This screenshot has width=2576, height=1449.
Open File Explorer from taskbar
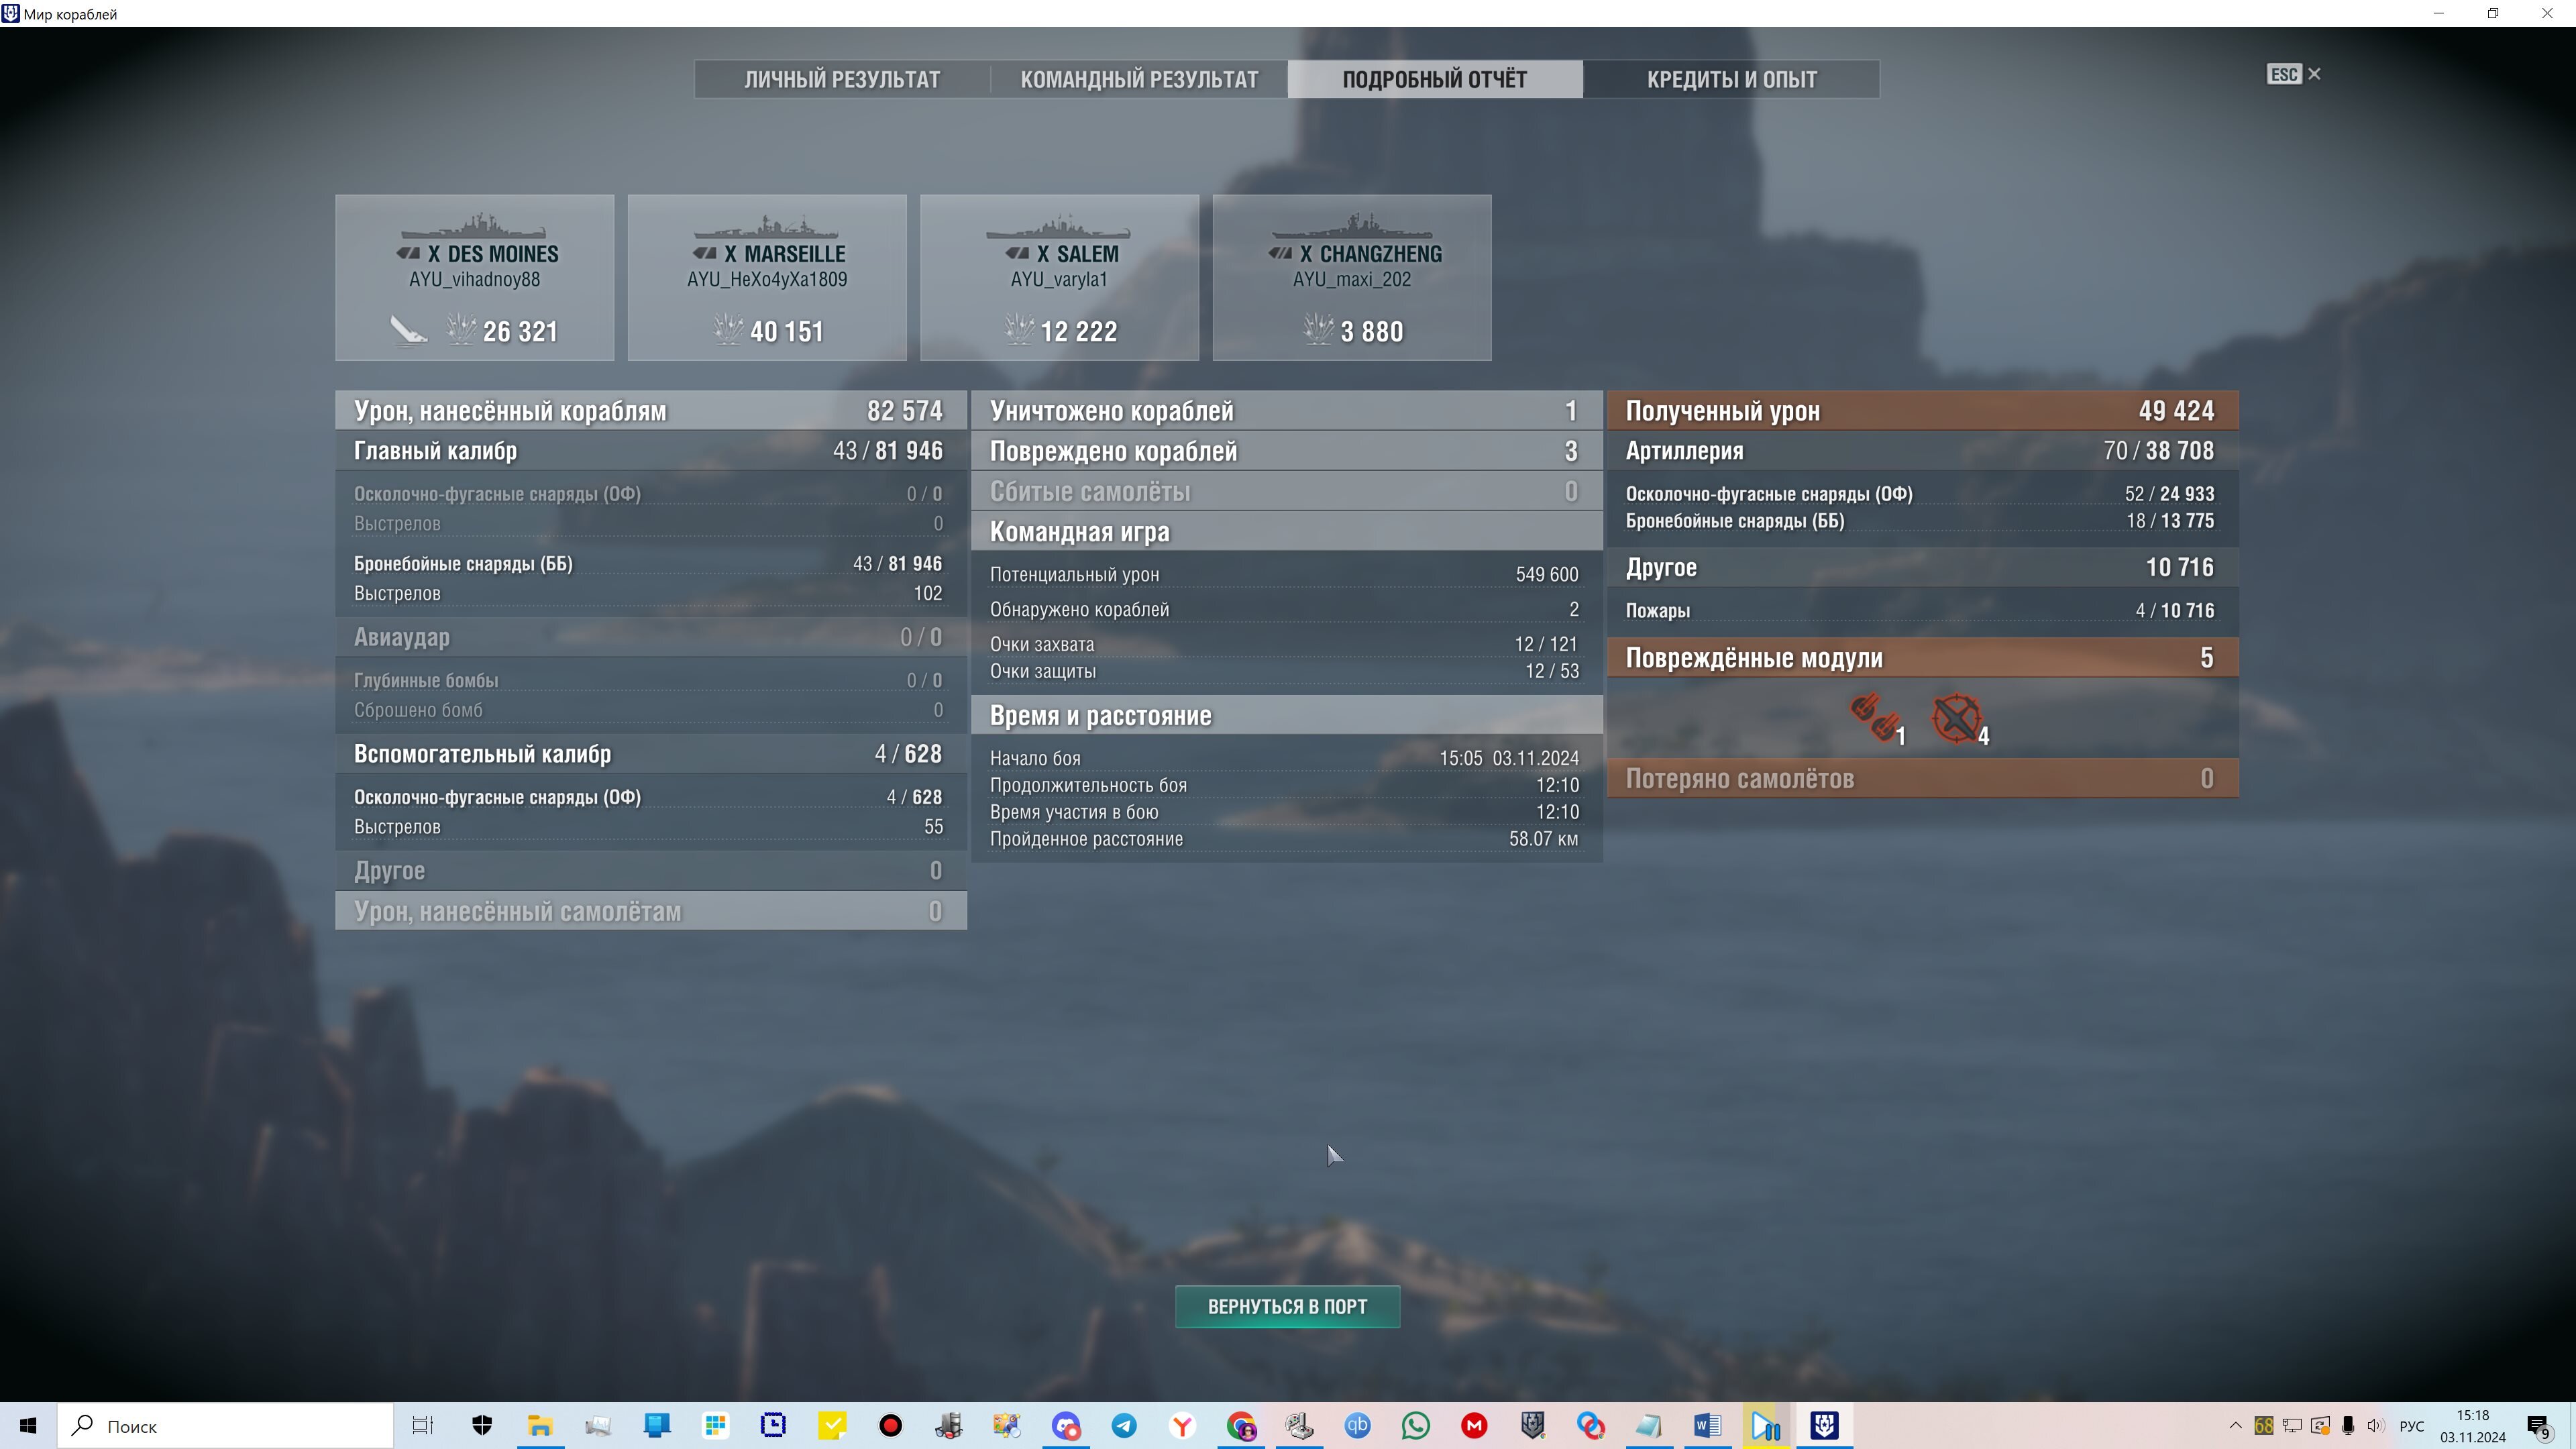(540, 1426)
